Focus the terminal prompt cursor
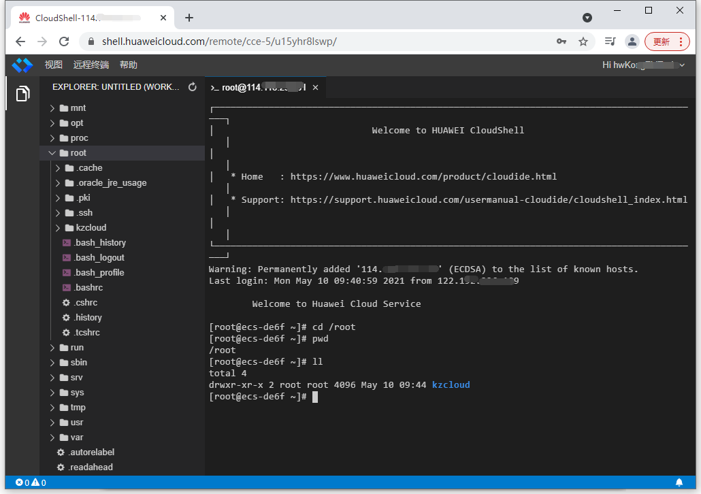This screenshot has height=494, width=701. click(314, 397)
